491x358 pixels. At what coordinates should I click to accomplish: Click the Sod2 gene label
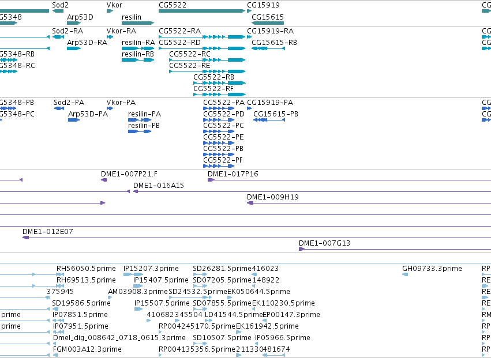[x=60, y=5]
